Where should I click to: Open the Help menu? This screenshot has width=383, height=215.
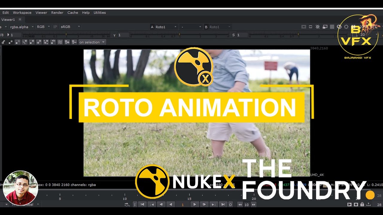coord(86,13)
